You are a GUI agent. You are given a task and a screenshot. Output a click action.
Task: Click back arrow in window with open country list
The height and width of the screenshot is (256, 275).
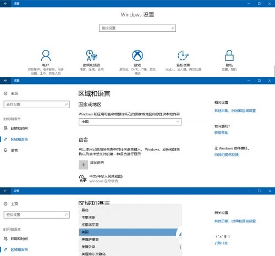point(5,191)
